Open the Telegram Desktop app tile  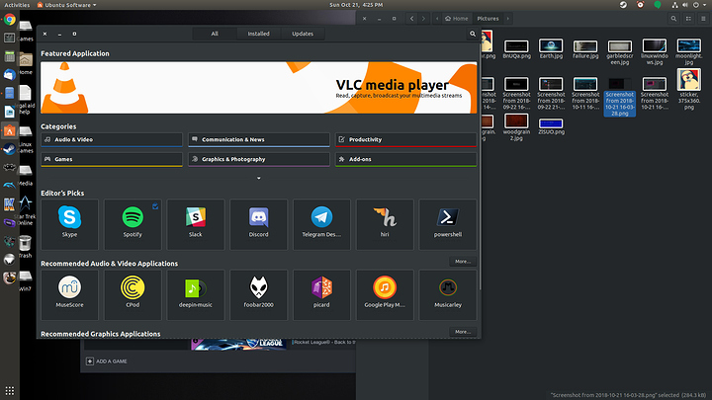tap(321, 223)
